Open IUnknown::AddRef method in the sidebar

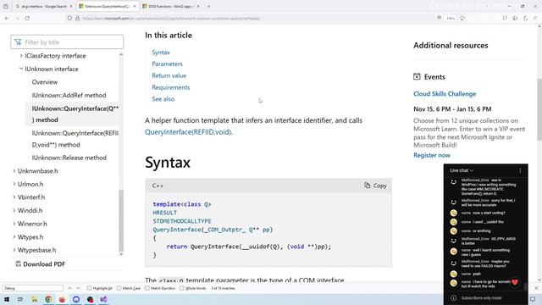click(69, 95)
